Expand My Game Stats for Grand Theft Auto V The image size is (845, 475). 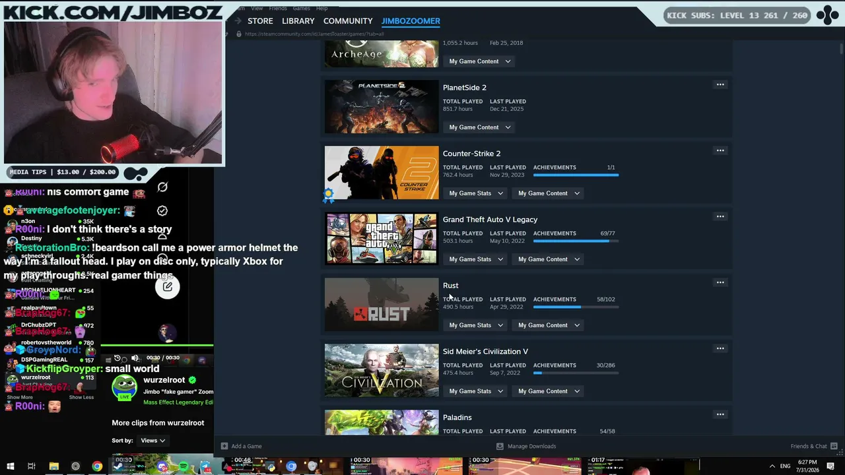(476, 259)
